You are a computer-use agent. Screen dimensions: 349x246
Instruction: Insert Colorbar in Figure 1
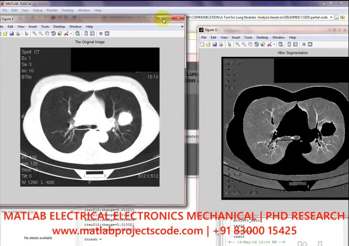click(x=86, y=33)
